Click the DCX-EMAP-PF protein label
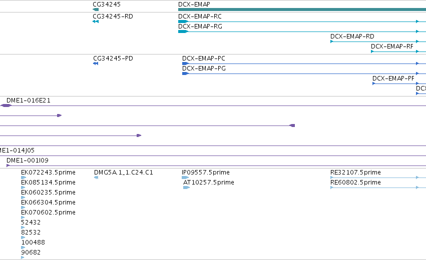 [x=393, y=78]
